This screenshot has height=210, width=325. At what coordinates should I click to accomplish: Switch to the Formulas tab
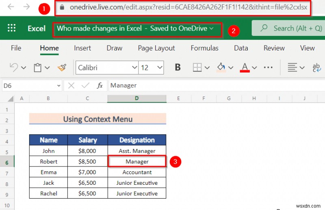pyautogui.click(x=205, y=48)
